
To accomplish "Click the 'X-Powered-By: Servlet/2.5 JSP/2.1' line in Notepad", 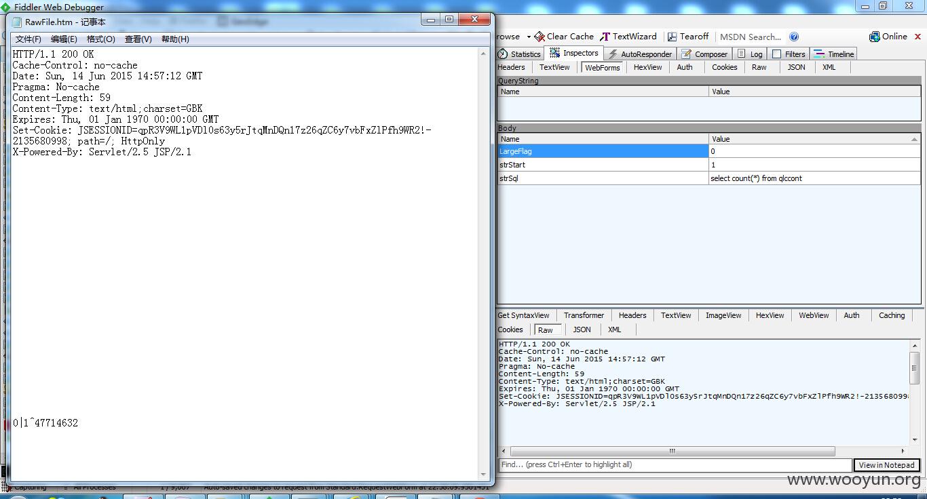I will coord(102,152).
